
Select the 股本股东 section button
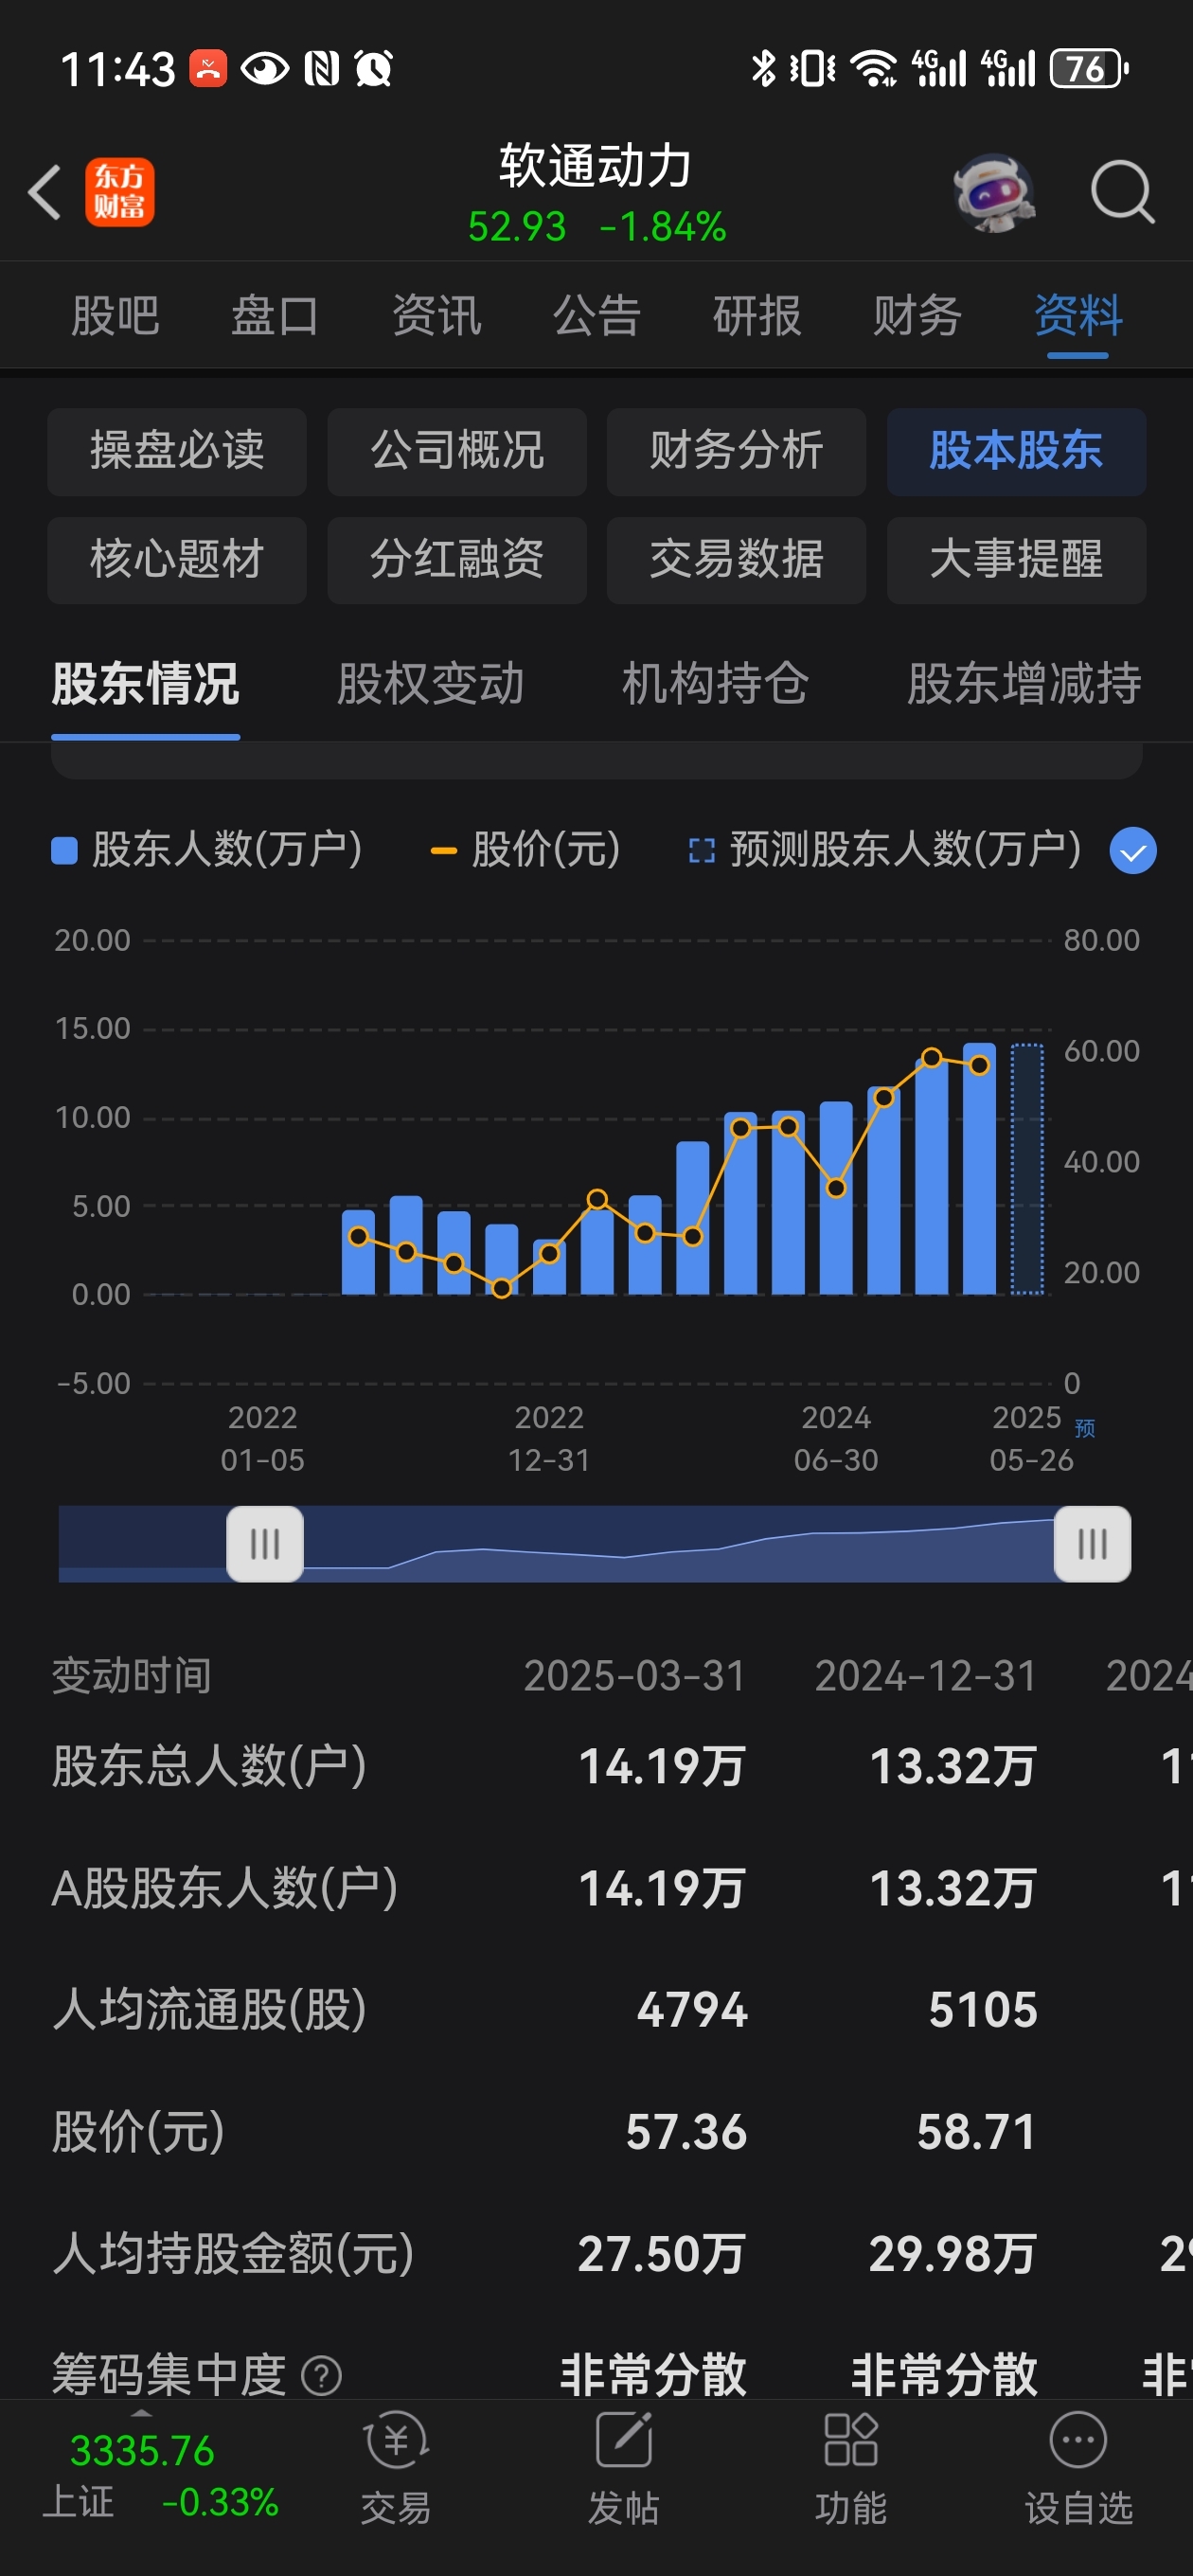point(1016,451)
